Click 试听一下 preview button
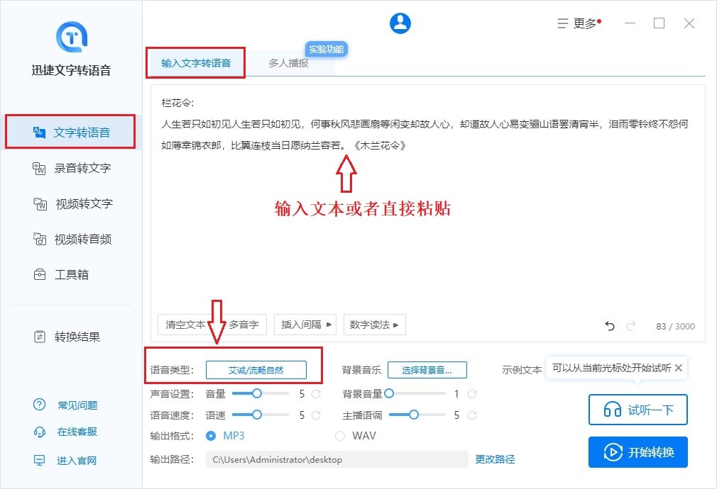The image size is (717, 489). coord(638,410)
